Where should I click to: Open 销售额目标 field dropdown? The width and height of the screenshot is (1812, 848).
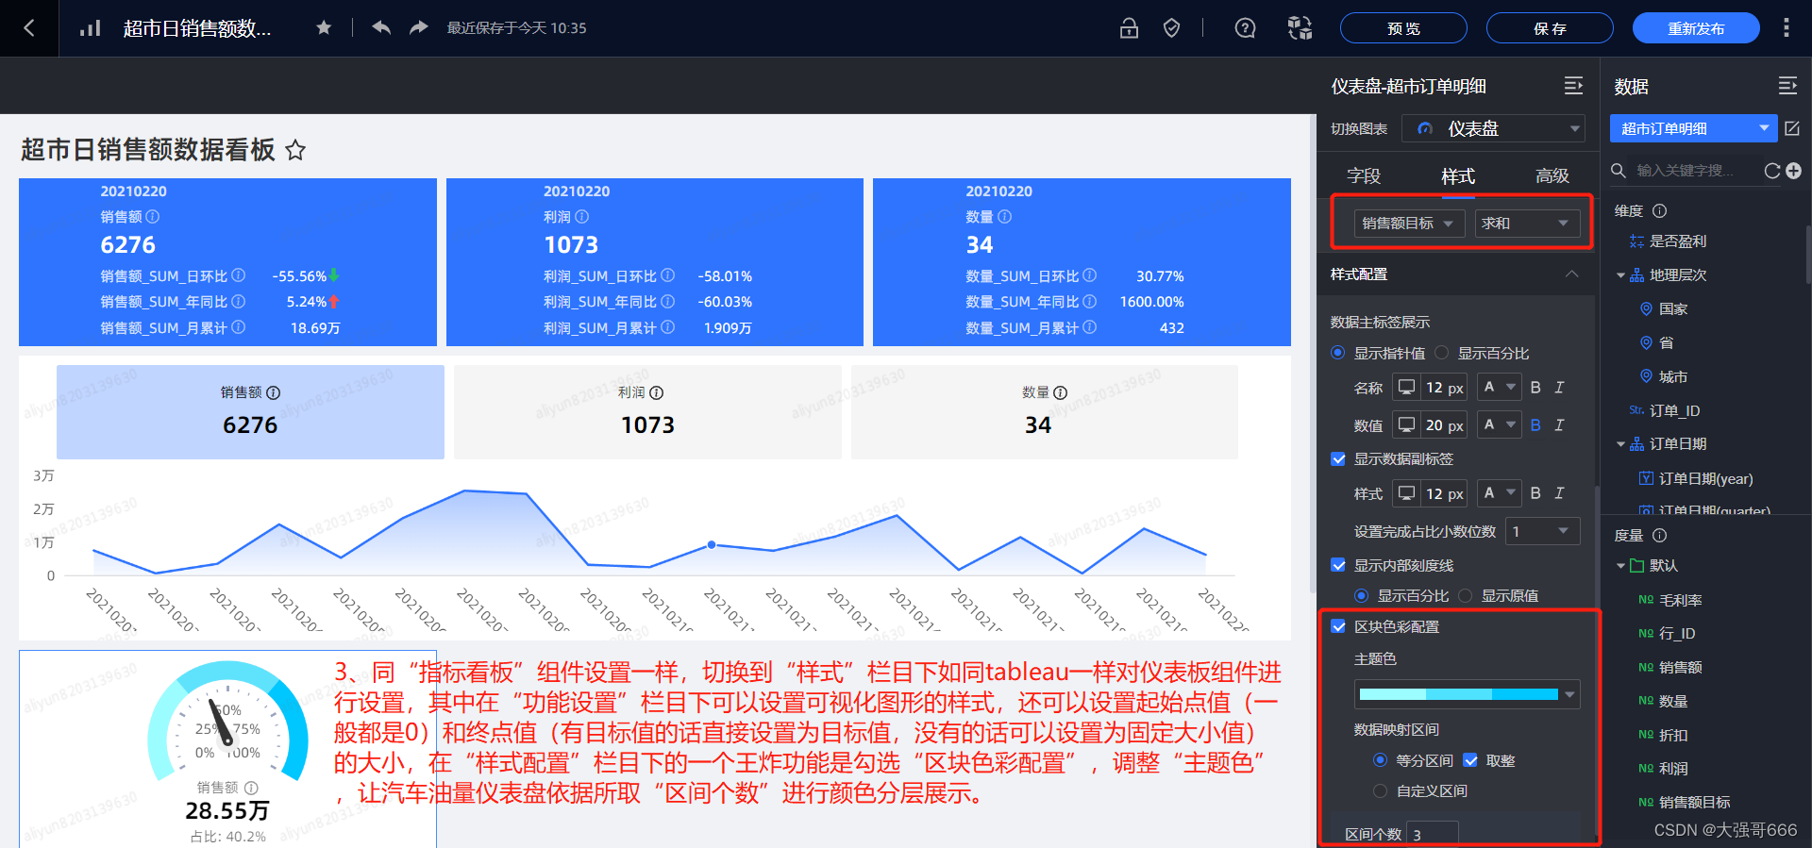coord(1409,224)
